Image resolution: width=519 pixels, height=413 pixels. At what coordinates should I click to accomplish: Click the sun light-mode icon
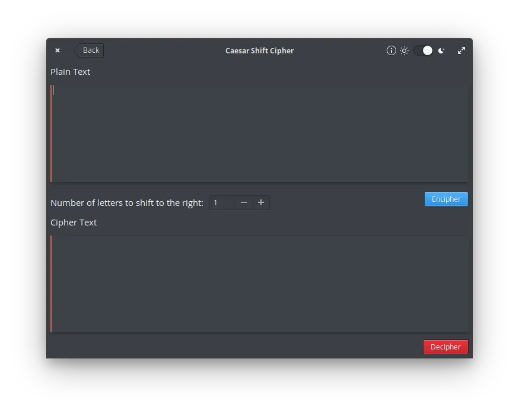[404, 50]
